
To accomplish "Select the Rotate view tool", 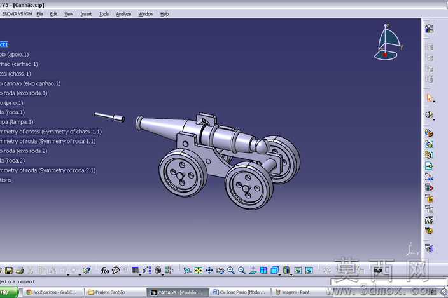I will (220, 270).
